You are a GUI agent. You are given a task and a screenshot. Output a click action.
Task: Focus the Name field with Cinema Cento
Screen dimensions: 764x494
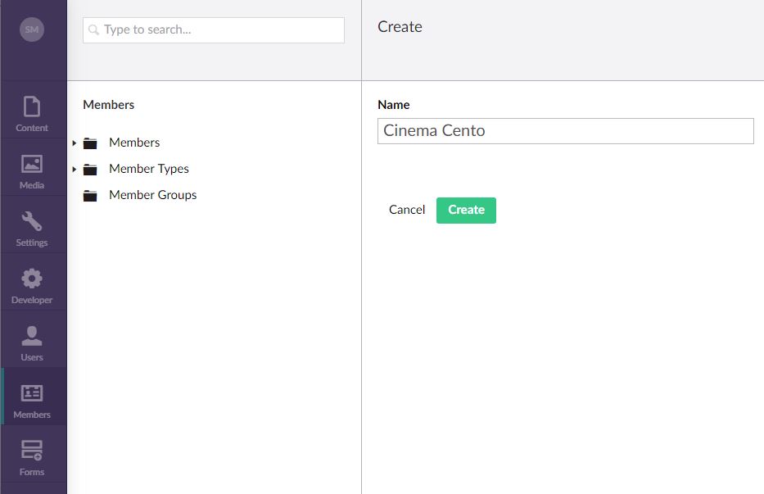tap(565, 131)
